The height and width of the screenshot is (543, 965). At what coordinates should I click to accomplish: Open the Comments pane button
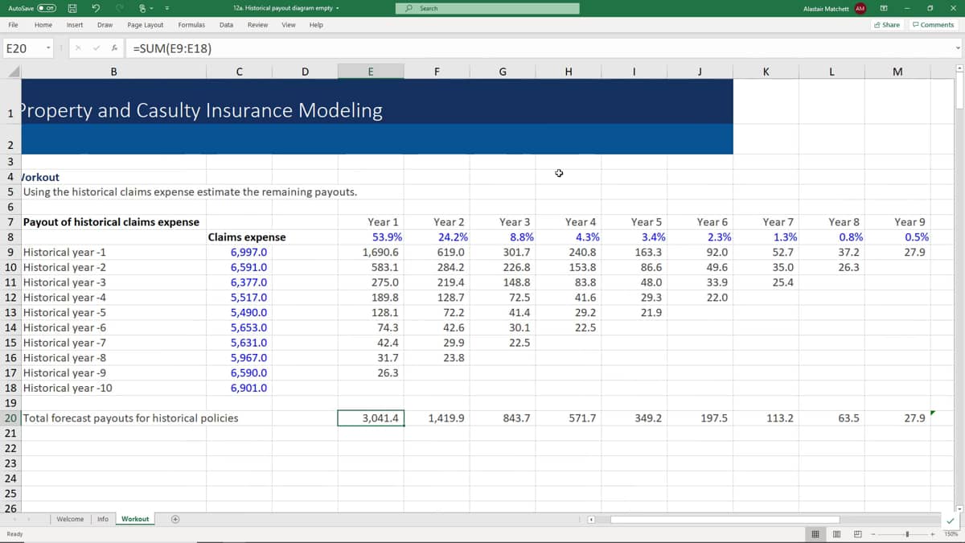click(933, 25)
